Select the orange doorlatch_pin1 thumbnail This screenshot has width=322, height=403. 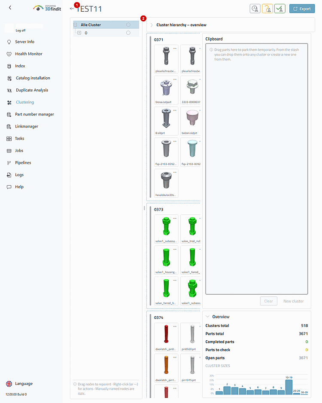click(x=166, y=368)
